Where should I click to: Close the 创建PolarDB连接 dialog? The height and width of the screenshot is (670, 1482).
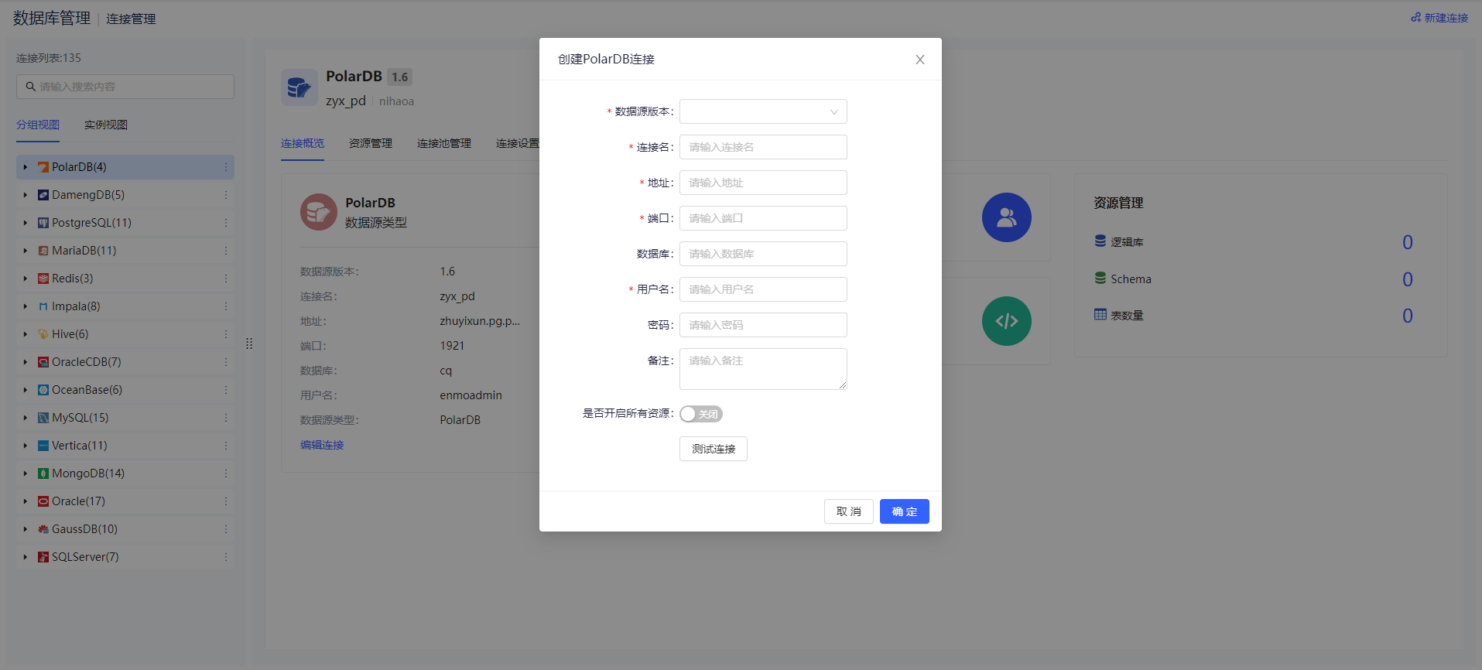coord(920,60)
